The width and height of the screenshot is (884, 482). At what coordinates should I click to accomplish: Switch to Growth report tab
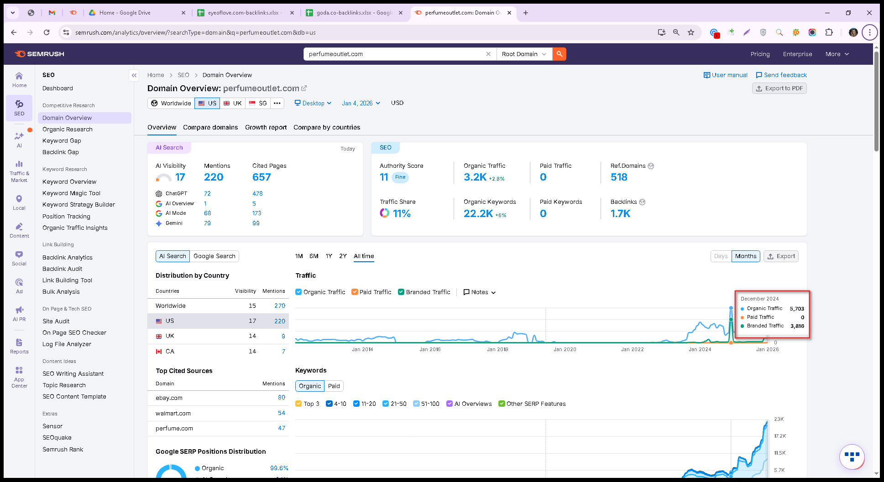tap(266, 127)
